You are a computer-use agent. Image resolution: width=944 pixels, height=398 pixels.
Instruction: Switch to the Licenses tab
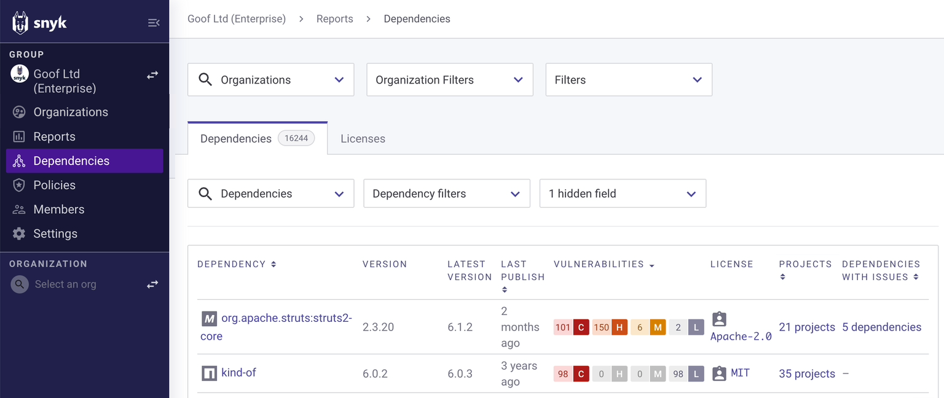pyautogui.click(x=363, y=139)
